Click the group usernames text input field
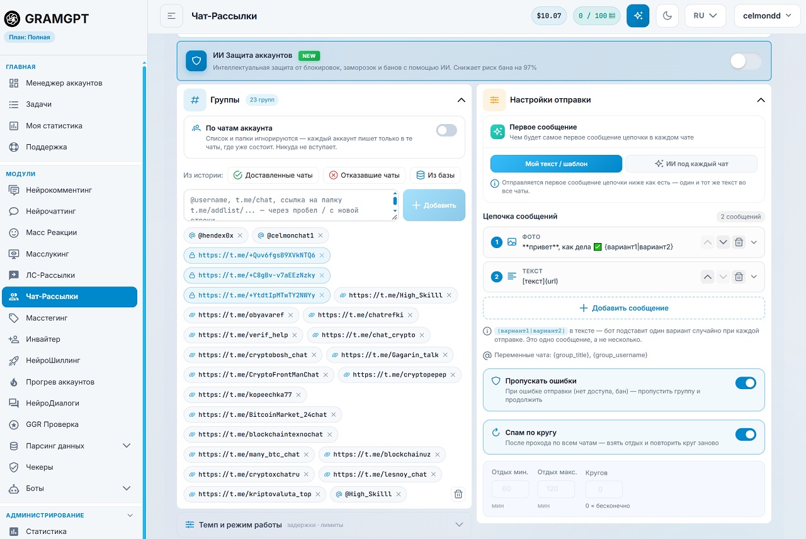 click(291, 205)
